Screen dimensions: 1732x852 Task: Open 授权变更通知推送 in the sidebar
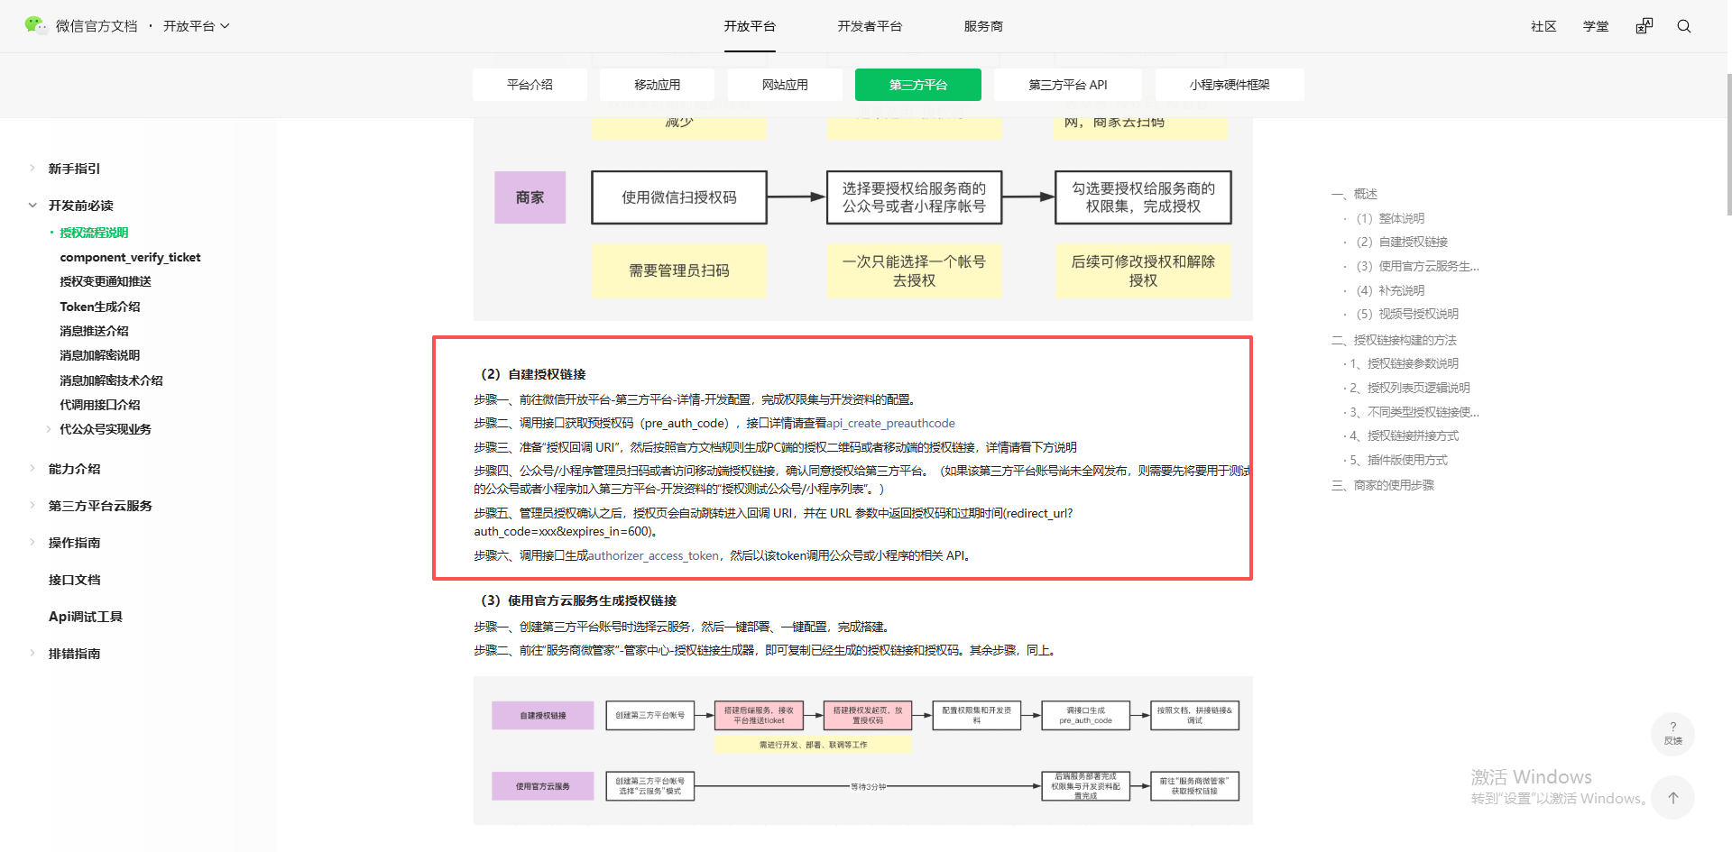(106, 282)
